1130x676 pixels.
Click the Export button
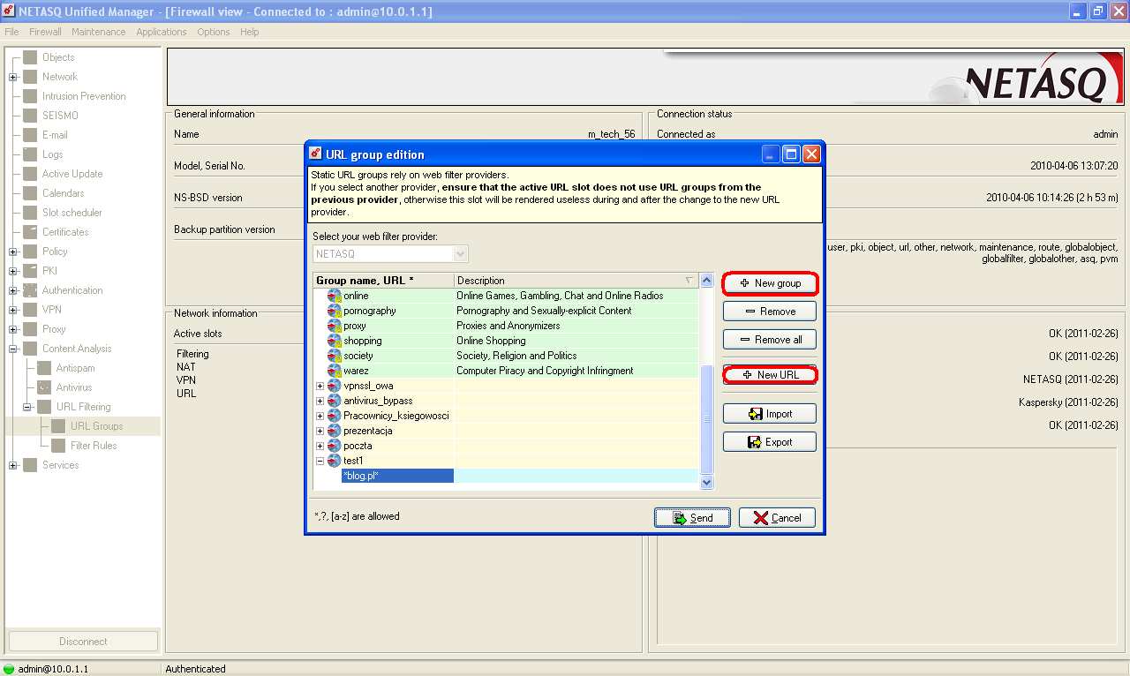(x=770, y=442)
